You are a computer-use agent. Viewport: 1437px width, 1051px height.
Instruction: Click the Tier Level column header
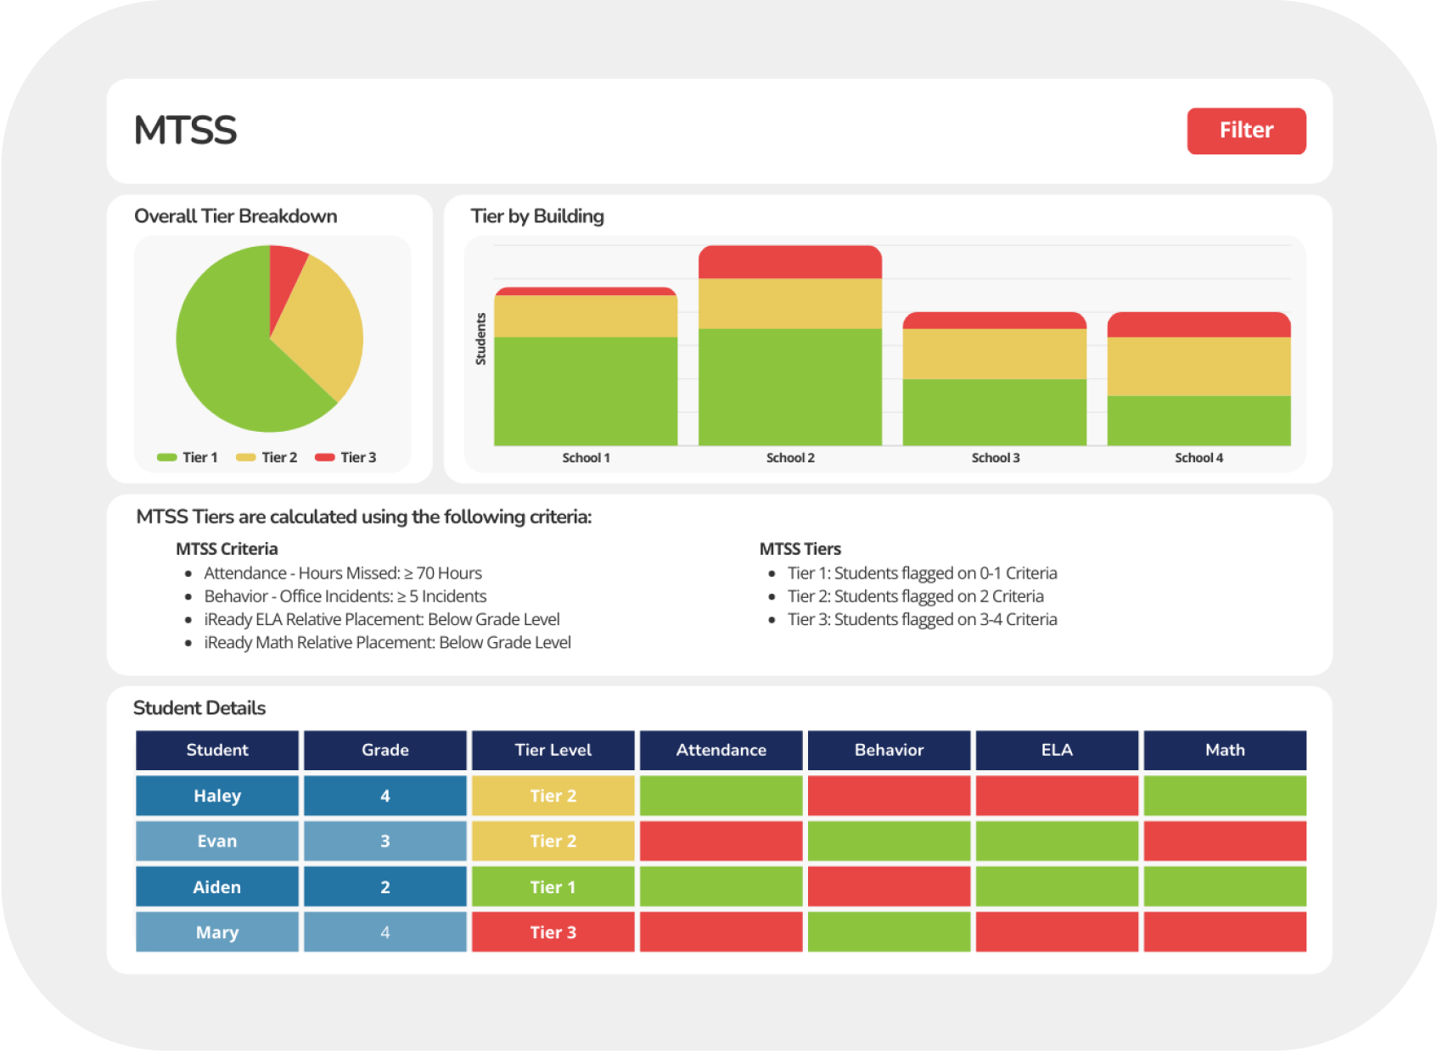click(x=553, y=750)
